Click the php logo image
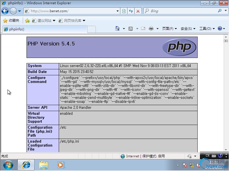Screen dimensions: 229x171 [179, 47]
